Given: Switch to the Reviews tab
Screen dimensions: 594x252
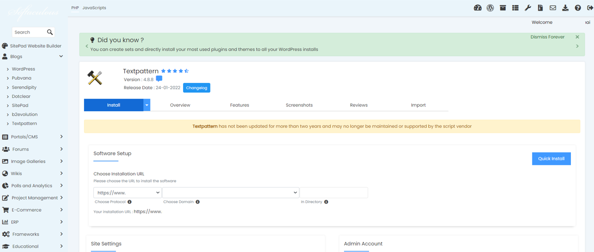Looking at the screenshot, I should tap(359, 105).
